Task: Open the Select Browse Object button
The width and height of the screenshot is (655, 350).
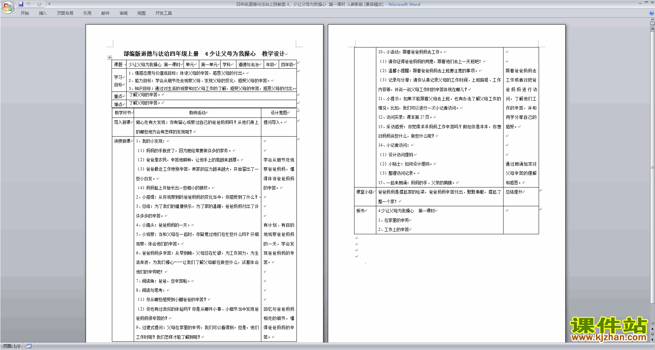Action: pyautogui.click(x=653, y=334)
